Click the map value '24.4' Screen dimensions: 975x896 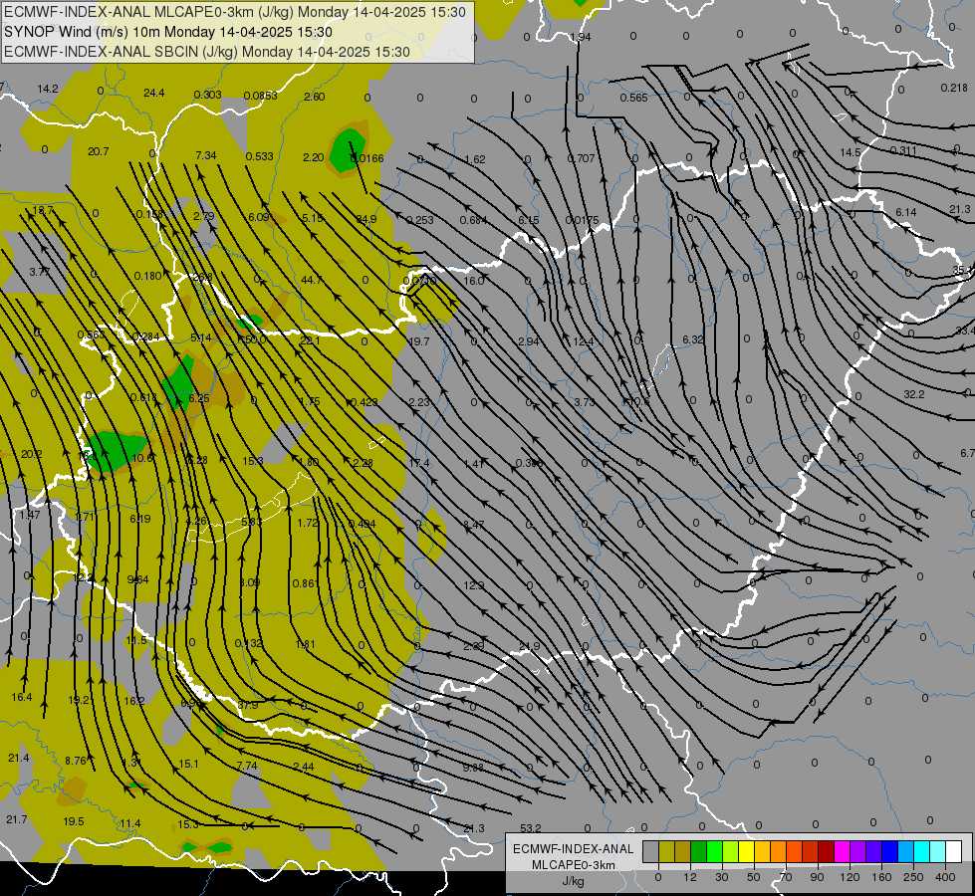(x=153, y=93)
